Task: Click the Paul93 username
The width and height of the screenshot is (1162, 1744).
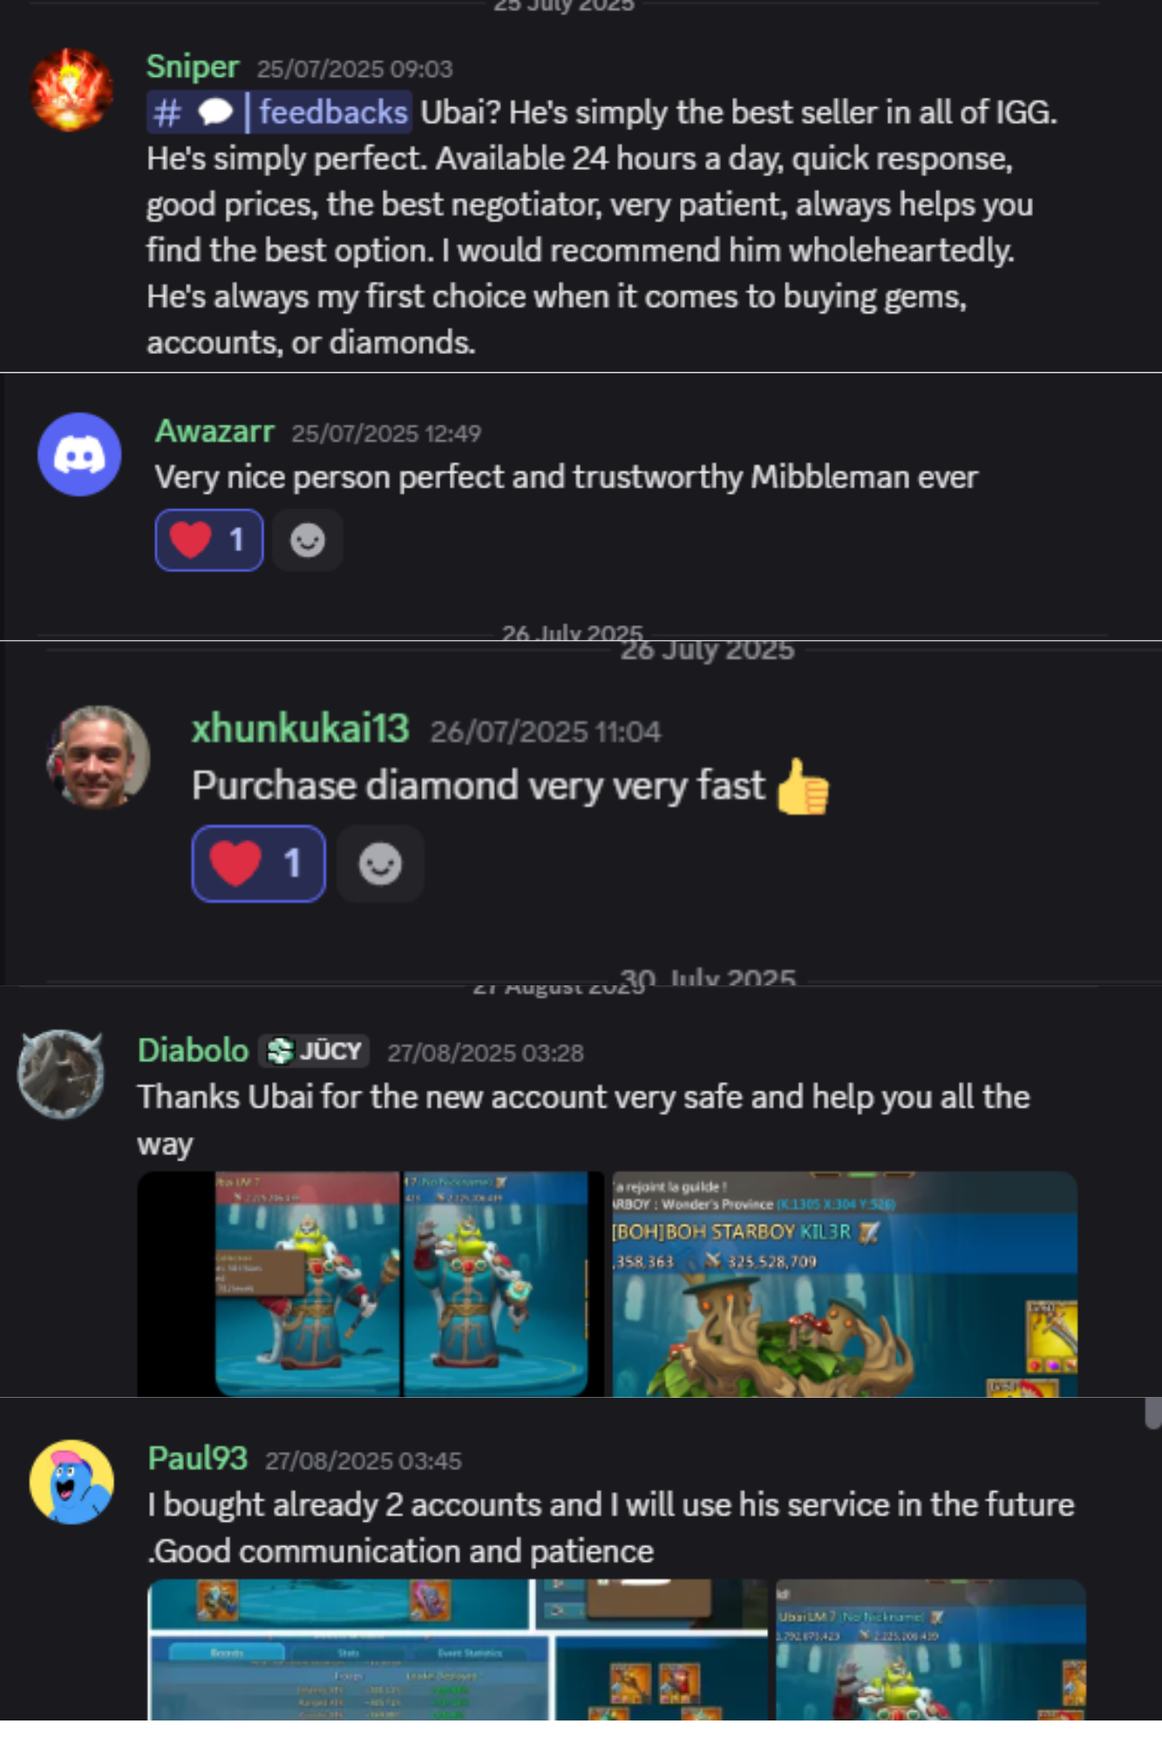Action: (198, 1459)
